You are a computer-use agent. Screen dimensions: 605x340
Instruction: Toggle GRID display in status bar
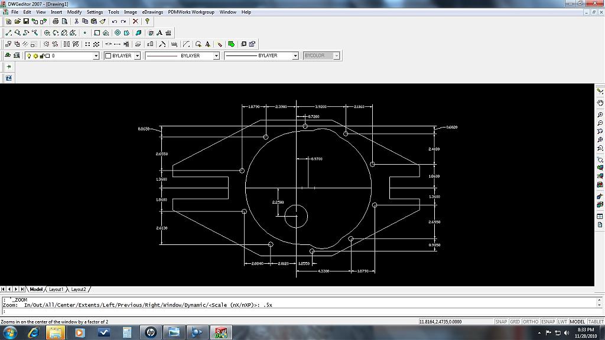515,322
